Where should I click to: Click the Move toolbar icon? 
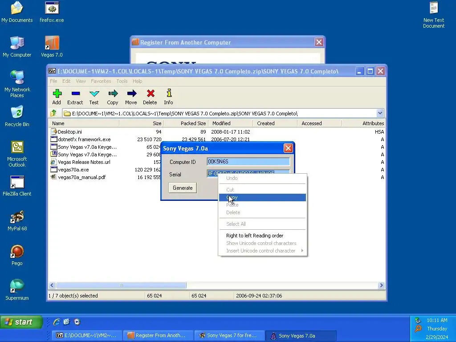tap(131, 97)
